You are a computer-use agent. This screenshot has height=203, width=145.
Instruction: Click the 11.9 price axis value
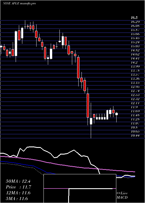pyautogui.click(x=134, y=107)
